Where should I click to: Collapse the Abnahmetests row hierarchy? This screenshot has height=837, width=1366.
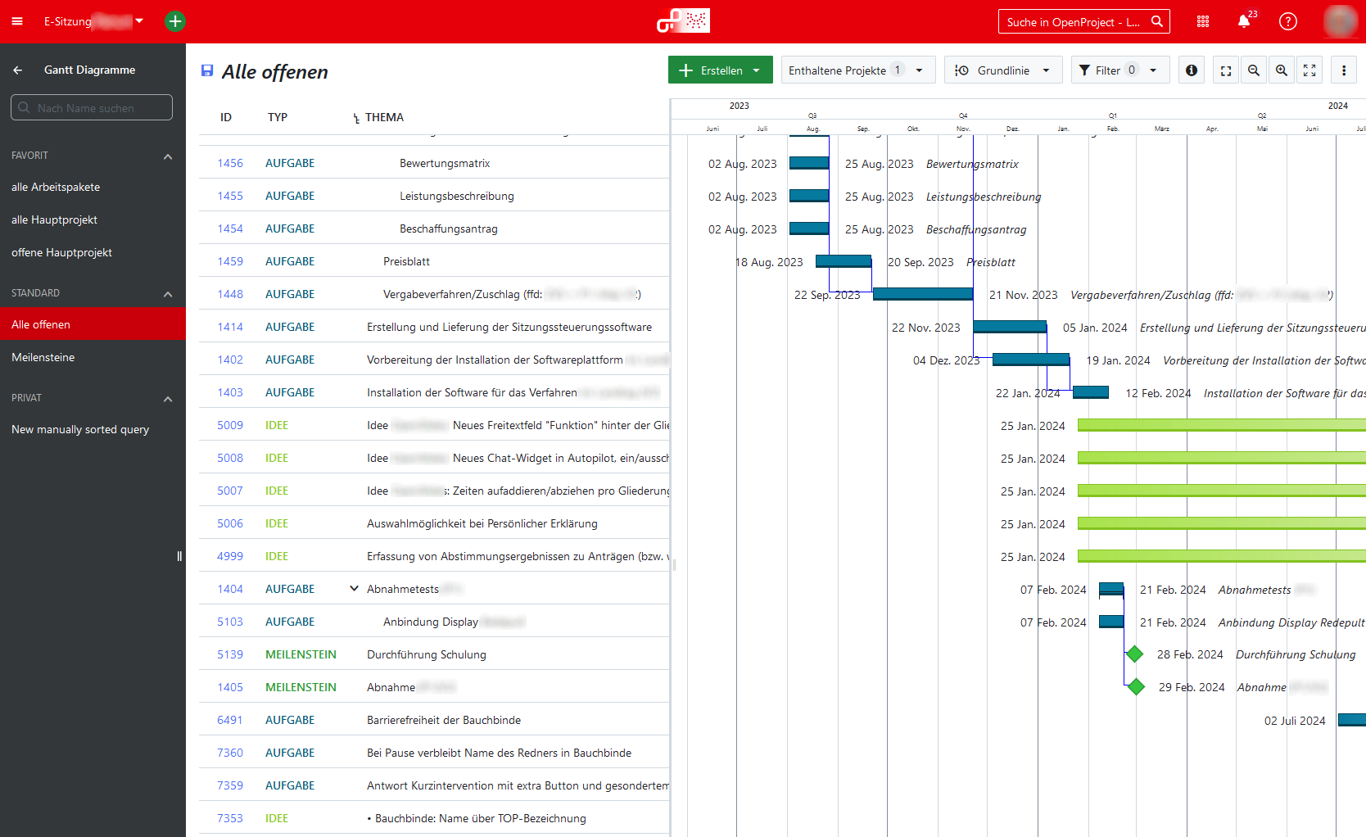click(x=355, y=589)
